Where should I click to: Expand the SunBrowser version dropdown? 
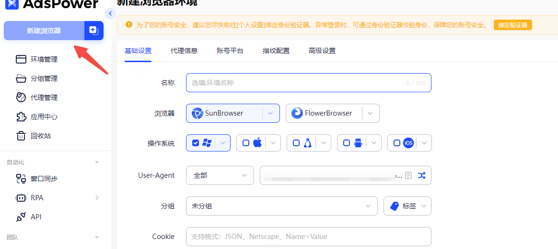point(270,113)
